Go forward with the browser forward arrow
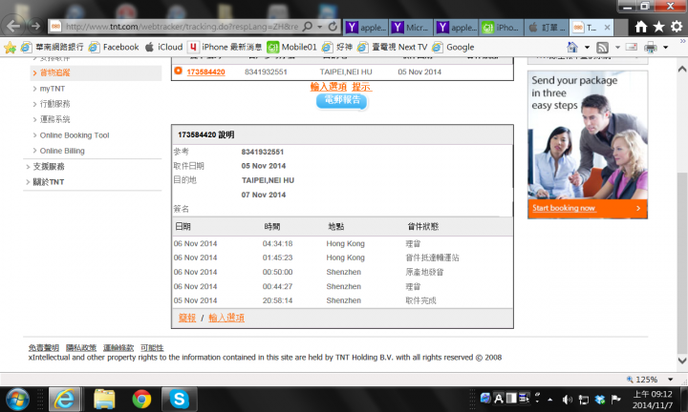The width and height of the screenshot is (688, 412). (36, 27)
